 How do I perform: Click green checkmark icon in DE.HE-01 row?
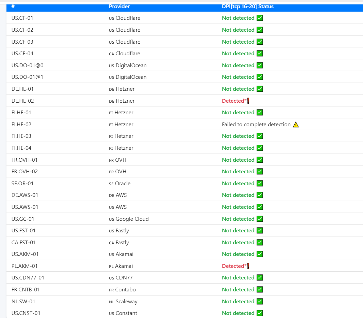click(260, 89)
